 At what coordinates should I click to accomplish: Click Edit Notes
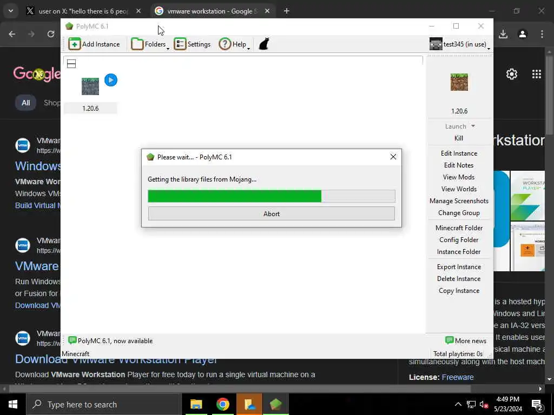459,165
